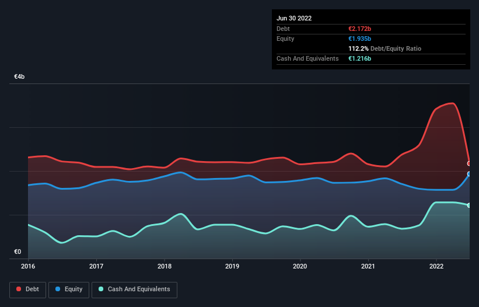Click Cash And Equivalents label in tooltip
Viewport: 479px width, 307px height.
coord(307,58)
